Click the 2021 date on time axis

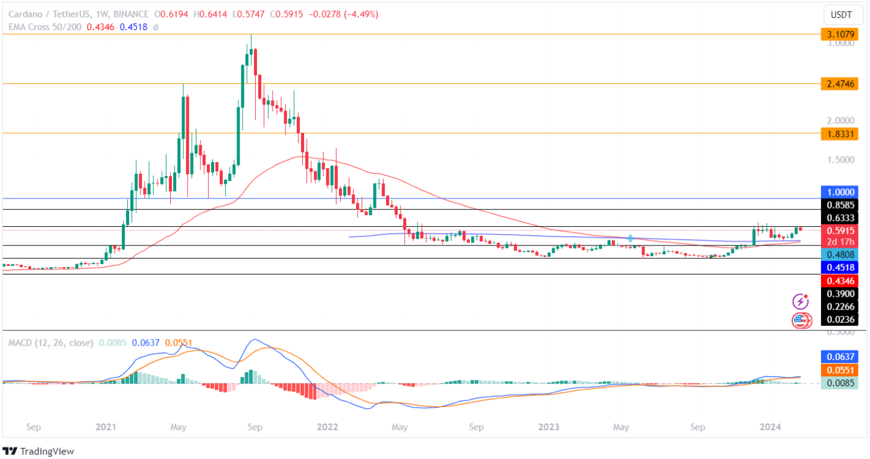point(106,428)
